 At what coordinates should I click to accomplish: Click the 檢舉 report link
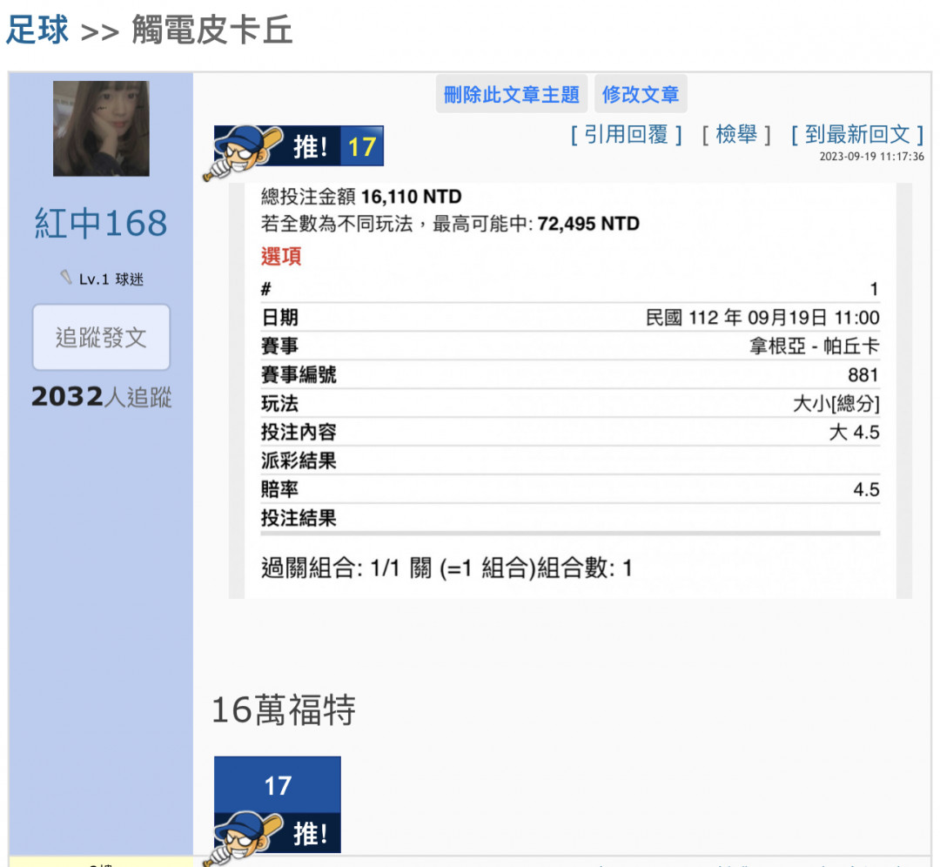click(x=736, y=134)
